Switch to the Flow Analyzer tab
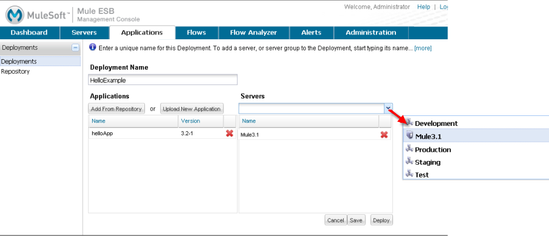This screenshot has width=549, height=236. (253, 33)
